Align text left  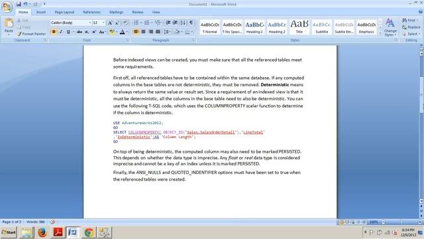[x=136, y=32]
